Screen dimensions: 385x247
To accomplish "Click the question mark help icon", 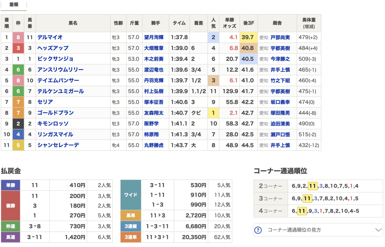I will [258, 230].
